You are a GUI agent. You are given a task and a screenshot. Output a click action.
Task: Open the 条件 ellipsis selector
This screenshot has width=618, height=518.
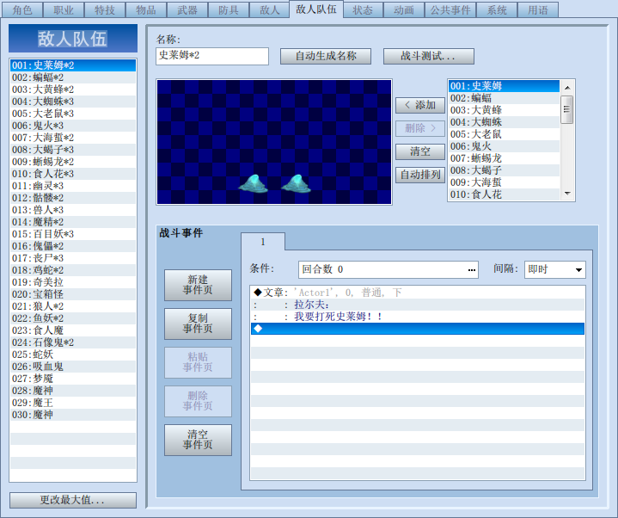pos(471,270)
